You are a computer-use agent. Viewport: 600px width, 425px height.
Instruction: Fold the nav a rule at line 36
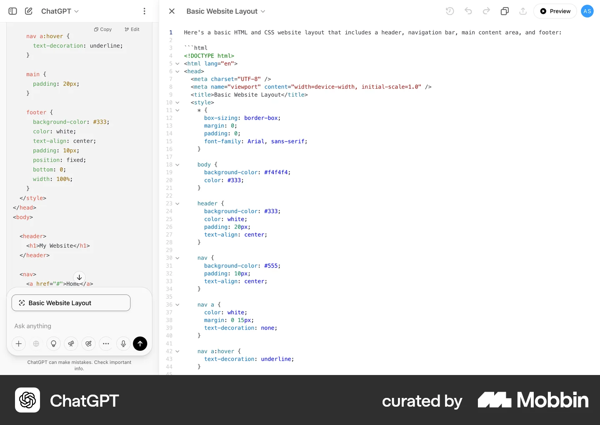click(177, 305)
